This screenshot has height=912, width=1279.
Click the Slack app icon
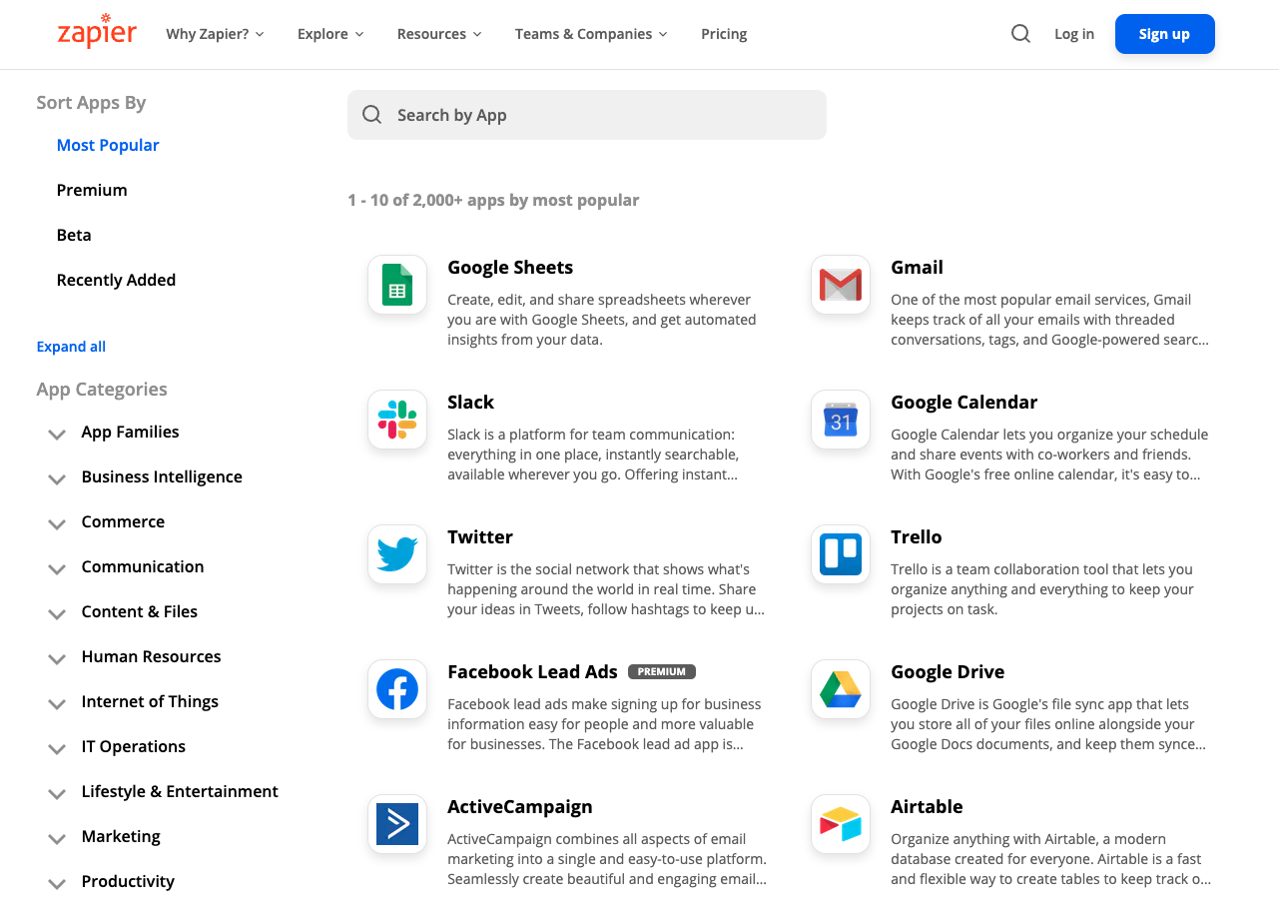click(x=397, y=420)
